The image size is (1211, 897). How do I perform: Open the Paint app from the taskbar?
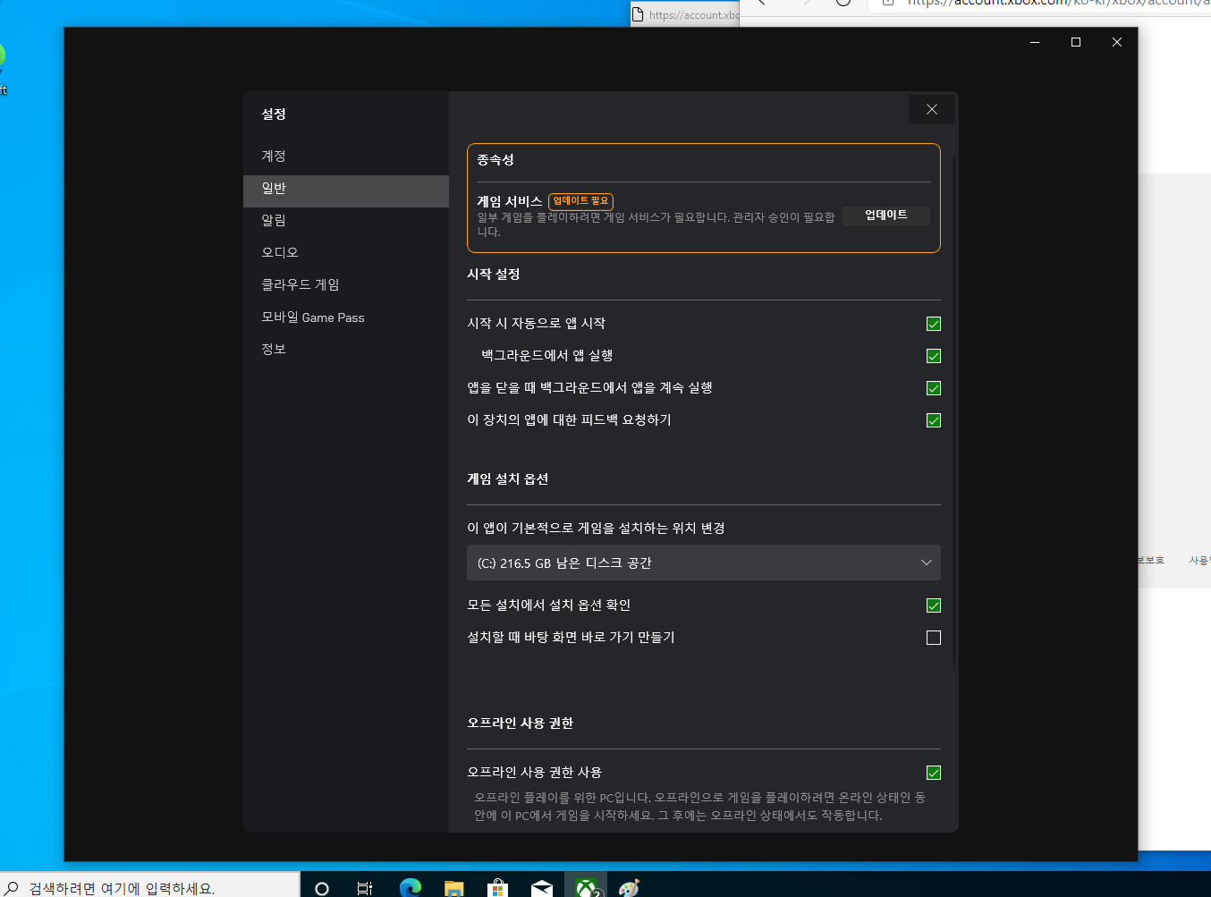pyautogui.click(x=630, y=888)
